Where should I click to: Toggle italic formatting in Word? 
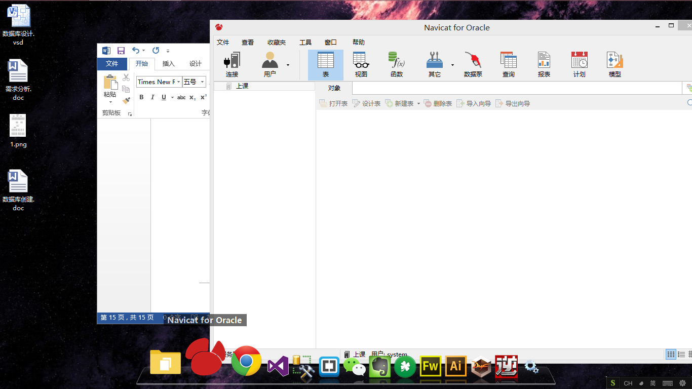click(x=152, y=97)
